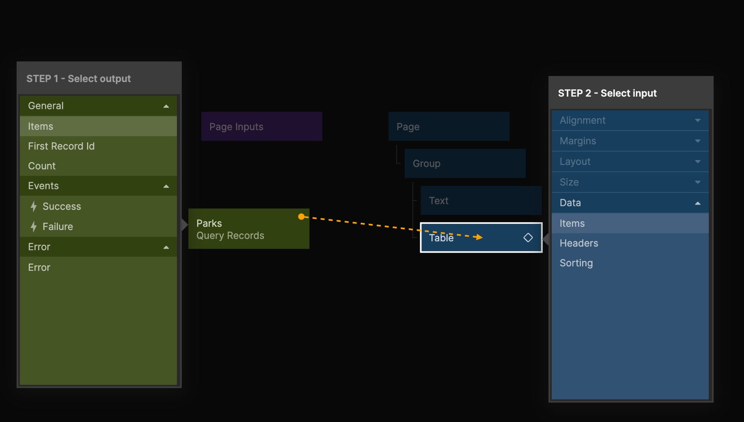This screenshot has width=744, height=422.
Task: Select the Group node in tree
Action: pos(465,164)
